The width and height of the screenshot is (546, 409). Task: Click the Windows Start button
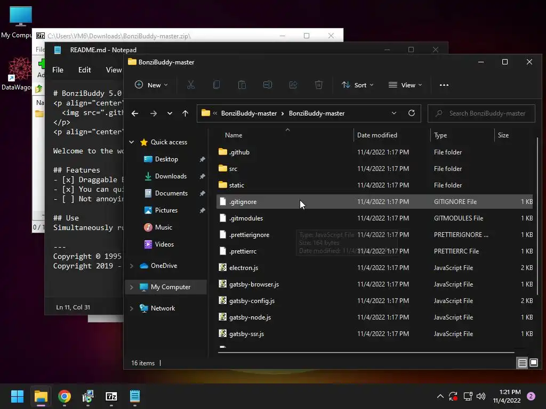17,396
